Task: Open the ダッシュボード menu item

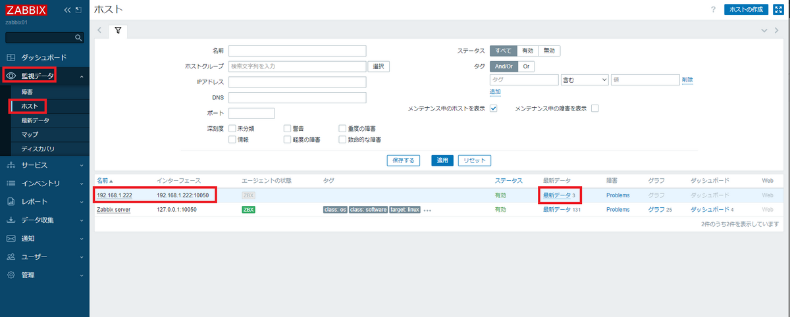Action: [x=44, y=57]
